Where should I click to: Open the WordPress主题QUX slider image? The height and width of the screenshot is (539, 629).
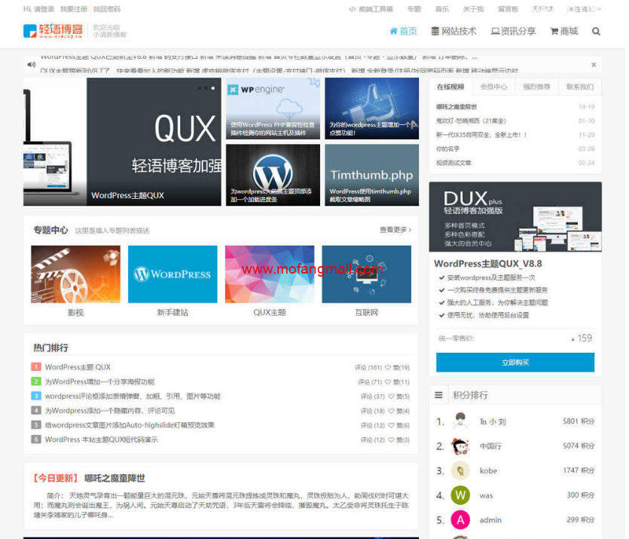coord(122,142)
